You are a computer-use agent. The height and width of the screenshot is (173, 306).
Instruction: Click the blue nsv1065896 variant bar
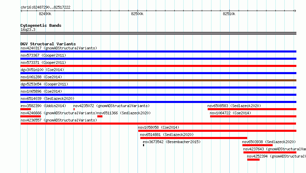(x=158, y=95)
